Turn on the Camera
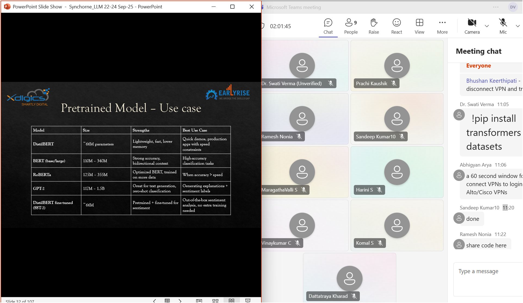The width and height of the screenshot is (523, 303). (472, 26)
